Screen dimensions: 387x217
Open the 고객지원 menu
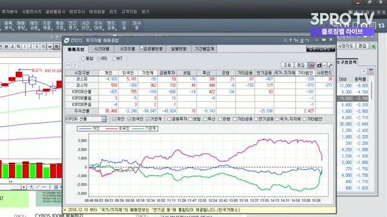point(129,11)
